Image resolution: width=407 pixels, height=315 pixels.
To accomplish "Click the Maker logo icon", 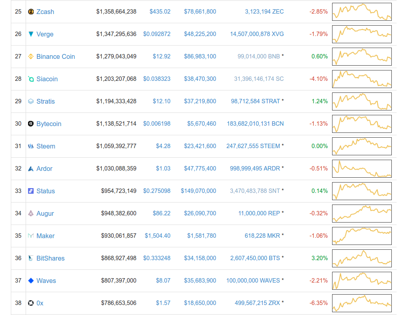I will coord(31,236).
